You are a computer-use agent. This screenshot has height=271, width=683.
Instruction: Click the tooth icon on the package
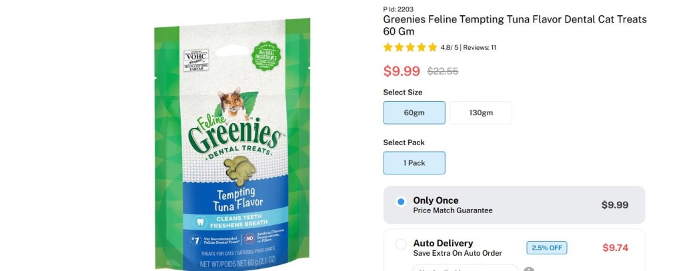pos(200,222)
